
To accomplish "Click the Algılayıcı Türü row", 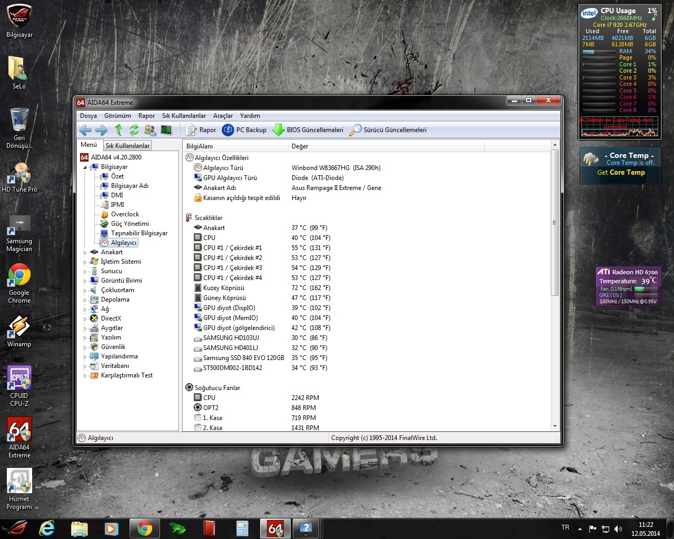I will (366, 168).
